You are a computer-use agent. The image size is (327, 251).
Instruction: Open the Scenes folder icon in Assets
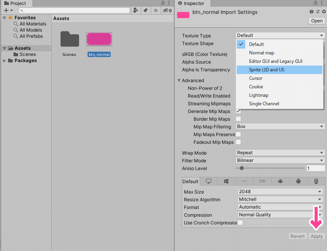click(x=70, y=39)
